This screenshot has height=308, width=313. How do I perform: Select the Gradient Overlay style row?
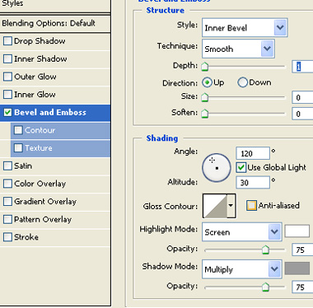(x=55, y=201)
